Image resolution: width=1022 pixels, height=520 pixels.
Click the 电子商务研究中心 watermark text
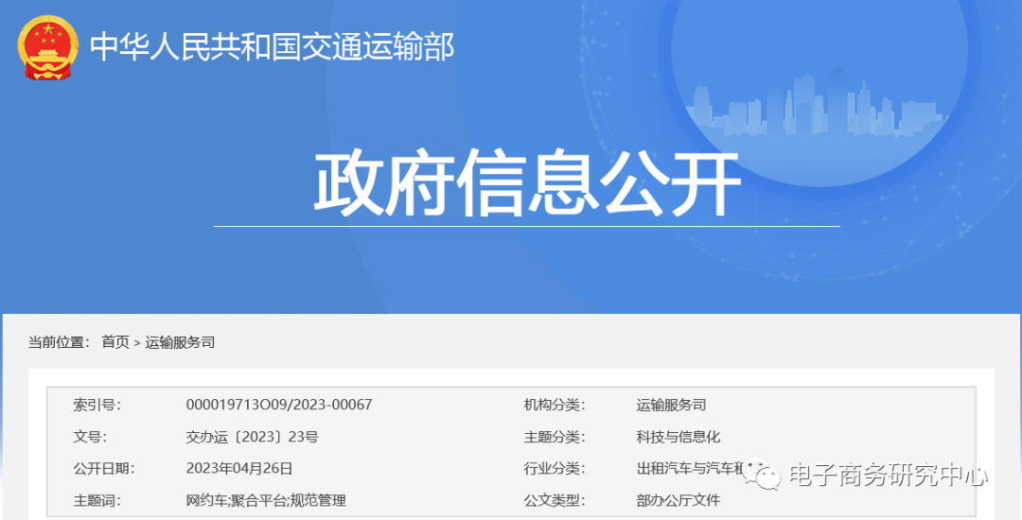(x=887, y=476)
